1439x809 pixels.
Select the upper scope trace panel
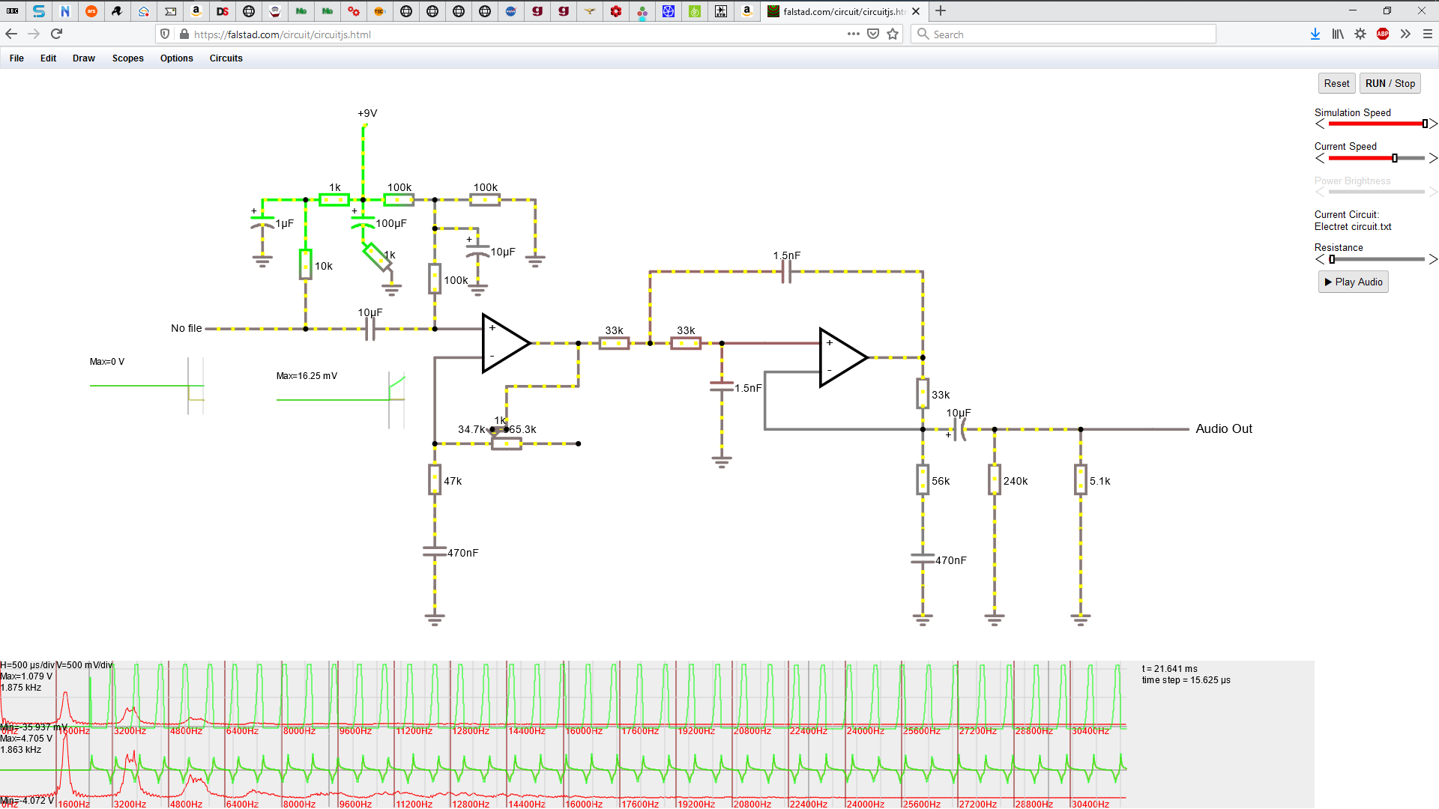[564, 697]
